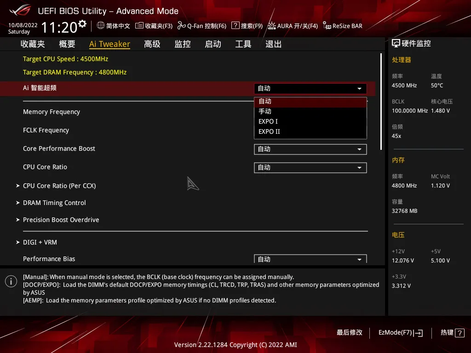Click 收藏夹(F3) button

tap(154, 26)
